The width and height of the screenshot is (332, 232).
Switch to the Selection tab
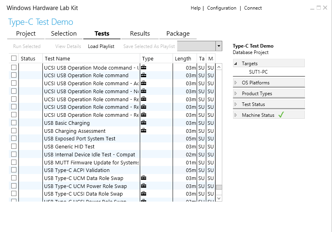(x=64, y=34)
